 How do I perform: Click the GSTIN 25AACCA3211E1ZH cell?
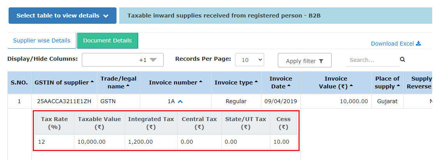point(64,101)
